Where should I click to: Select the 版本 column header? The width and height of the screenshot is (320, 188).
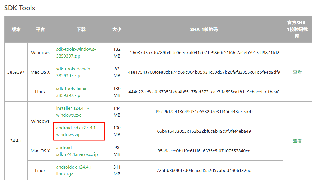click(16, 29)
